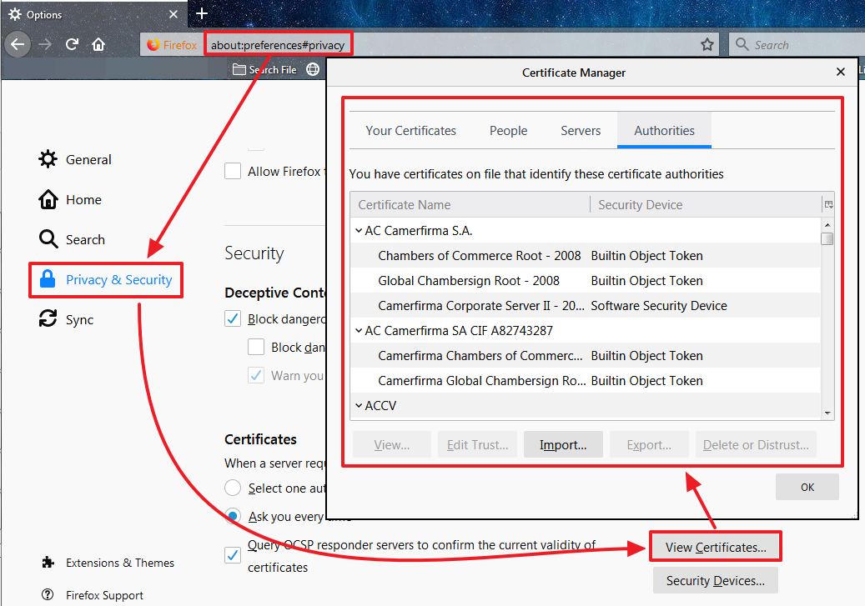Viewport: 865px width, 606px height.
Task: Collapse the ACCV certificate group
Action: point(359,405)
